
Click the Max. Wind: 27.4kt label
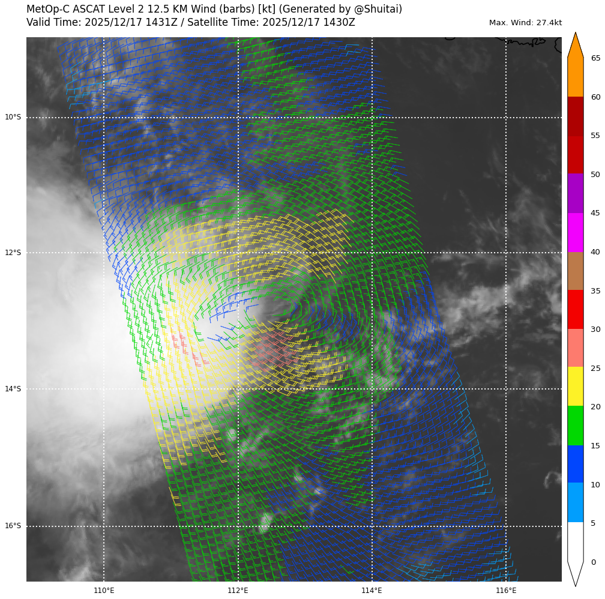coord(525,23)
